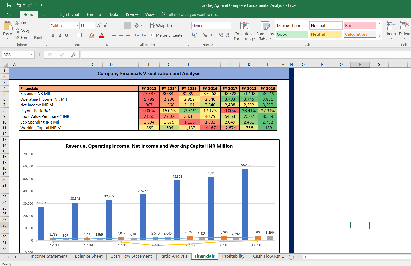This screenshot has height=266, width=411.
Task: Open the Name Box dropdown arrow
Action: [x=31, y=55]
